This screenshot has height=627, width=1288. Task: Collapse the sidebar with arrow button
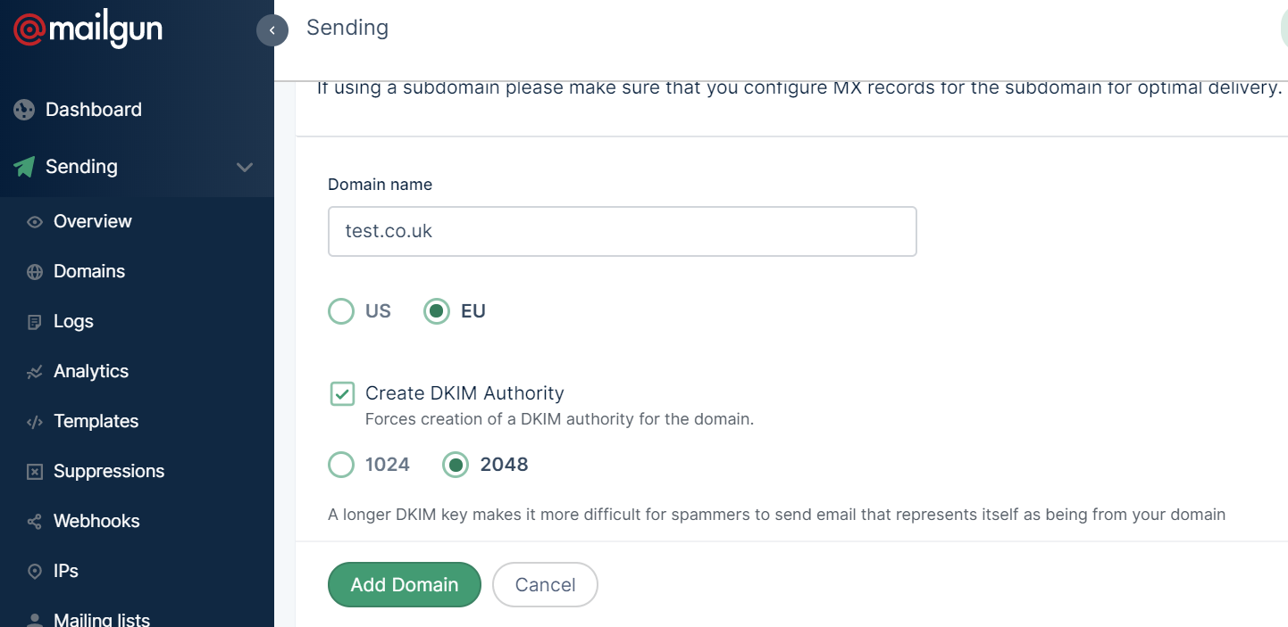click(x=272, y=30)
